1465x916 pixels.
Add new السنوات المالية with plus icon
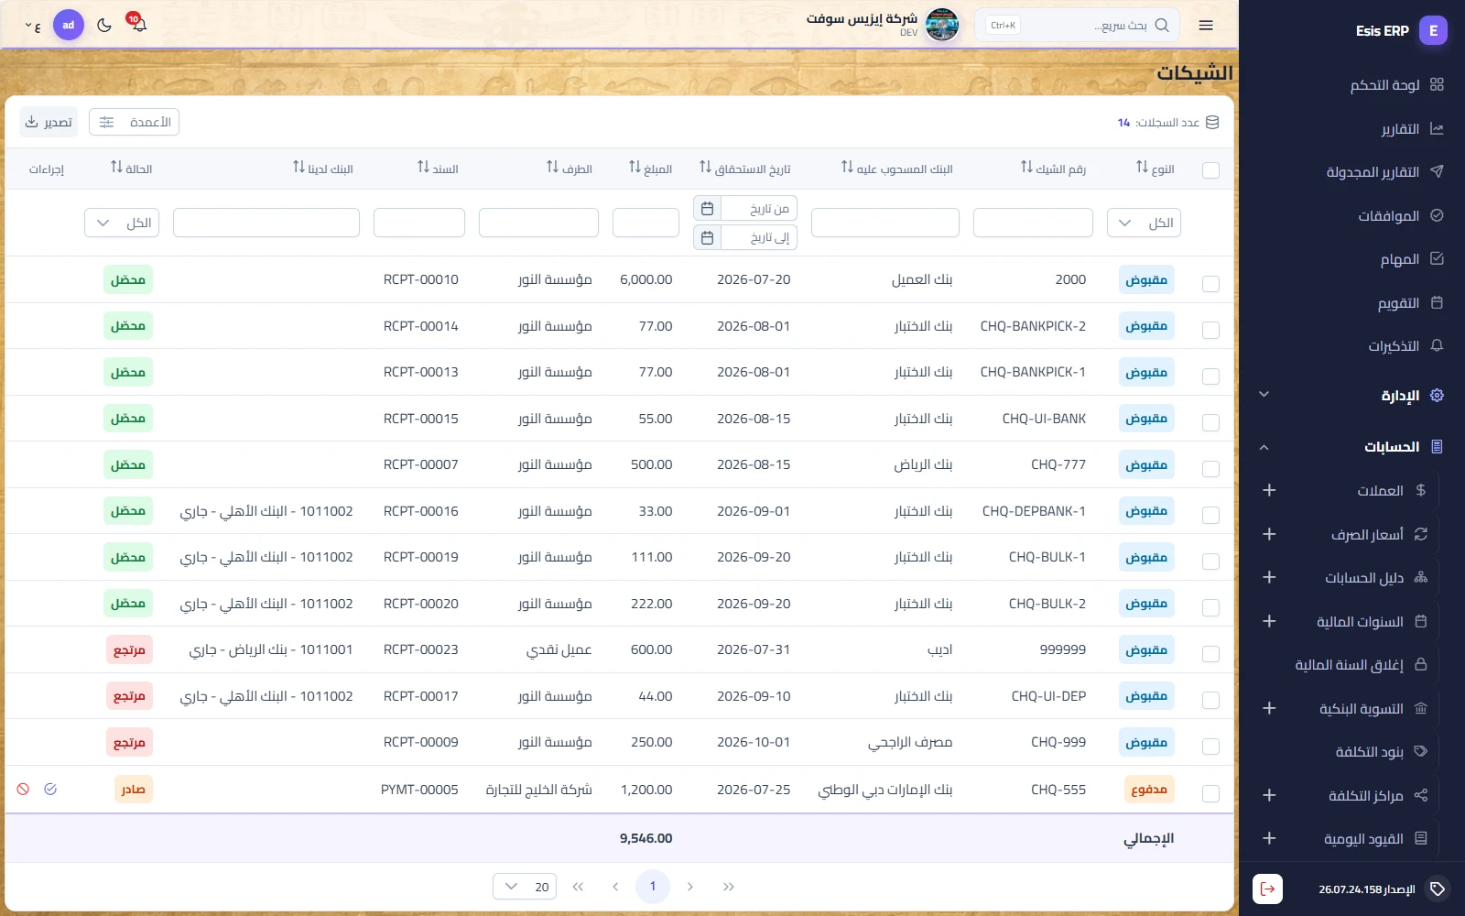(x=1269, y=621)
